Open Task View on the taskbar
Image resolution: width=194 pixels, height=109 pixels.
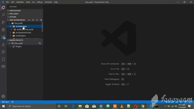coord(66,106)
